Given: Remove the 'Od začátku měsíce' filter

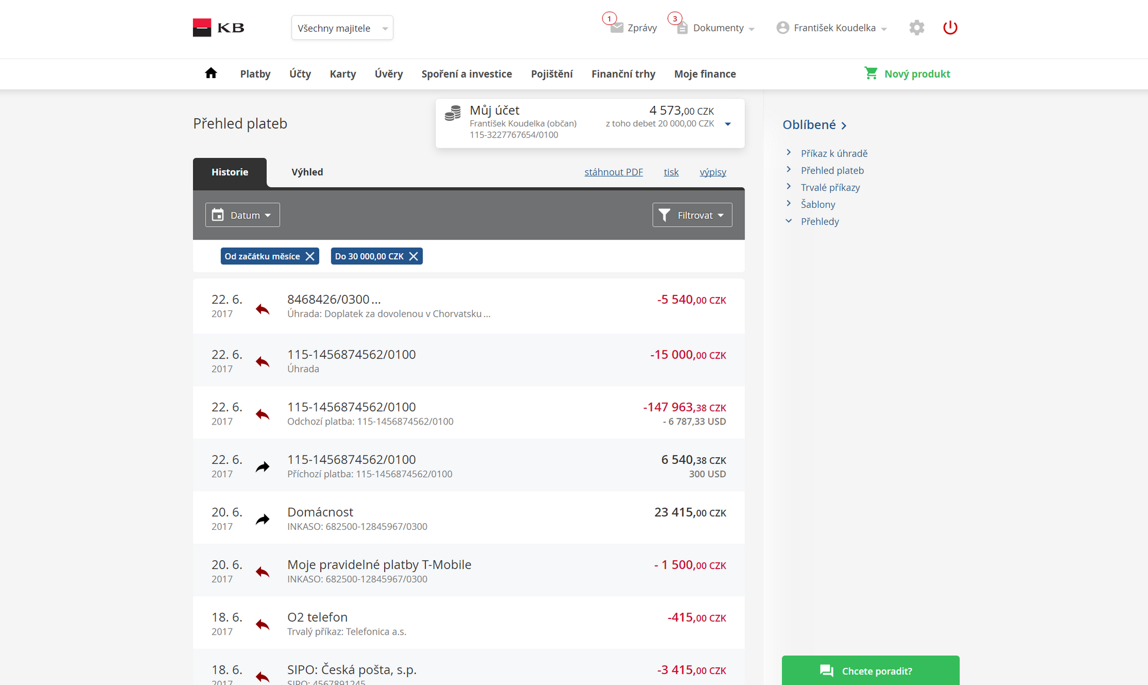Looking at the screenshot, I should point(310,256).
